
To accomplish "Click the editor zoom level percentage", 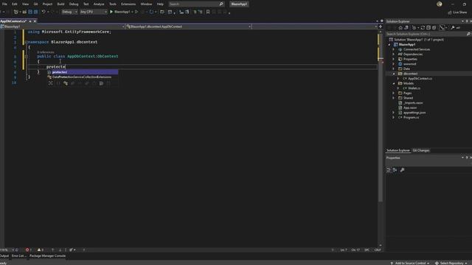I will (4, 250).
